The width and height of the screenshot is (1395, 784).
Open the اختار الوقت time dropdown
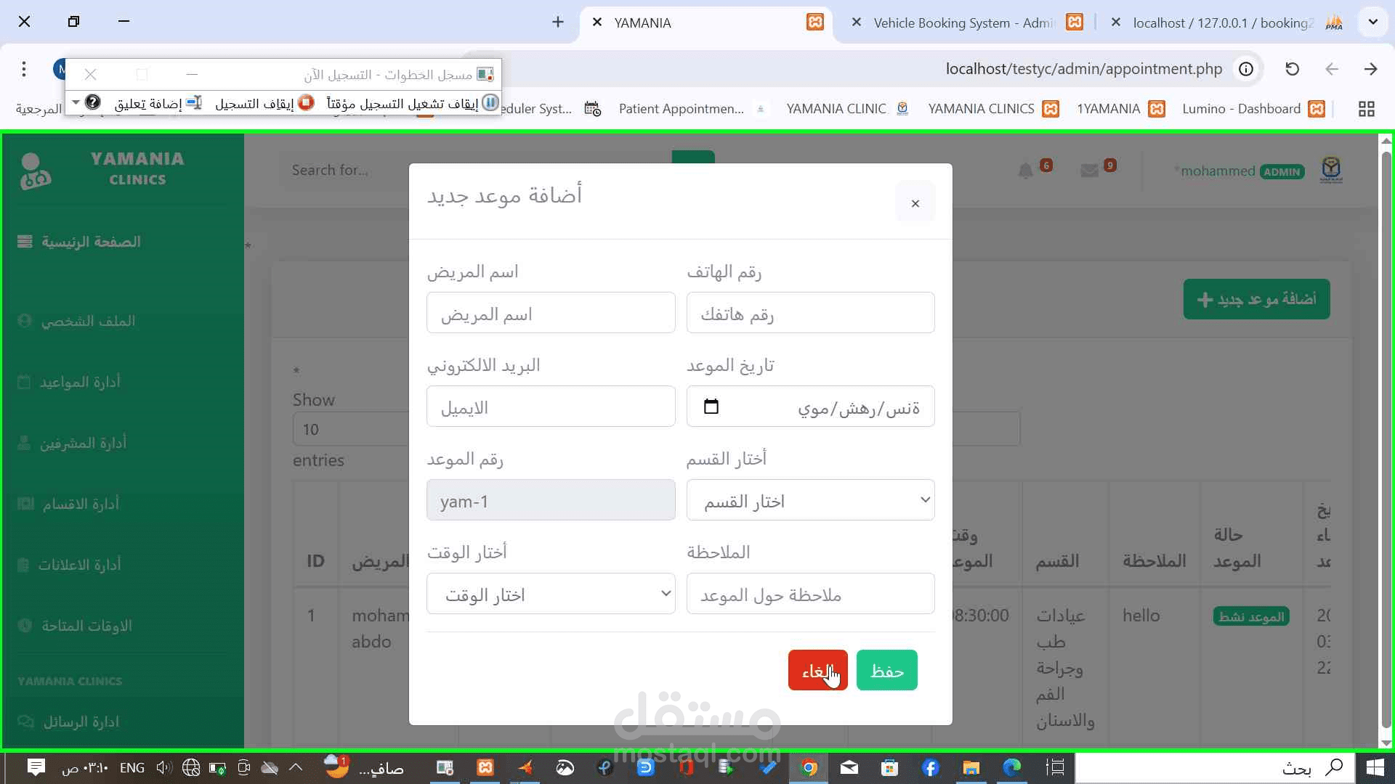click(x=551, y=594)
